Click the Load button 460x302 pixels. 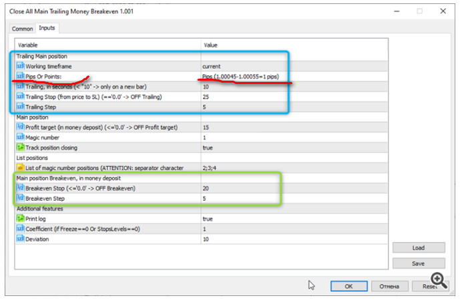419,248
